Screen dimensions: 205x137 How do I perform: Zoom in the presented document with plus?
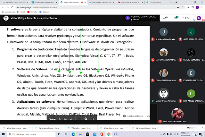click(93, 119)
